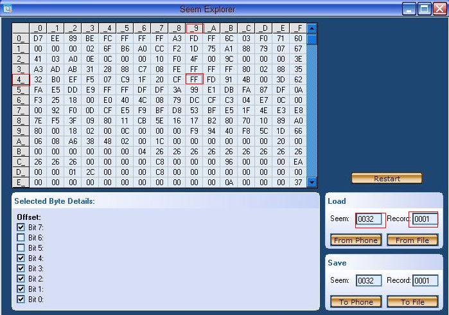Enable the Bit 5 checkbox
Screen dimensions: 449x315
click(x=21, y=248)
